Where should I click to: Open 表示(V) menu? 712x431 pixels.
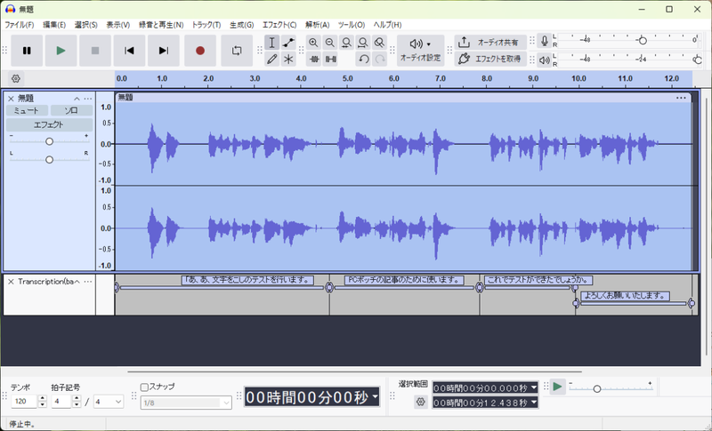pos(118,25)
